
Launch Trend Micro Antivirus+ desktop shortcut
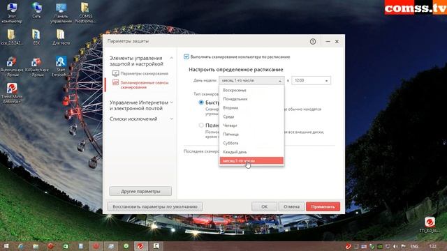(x=12, y=93)
